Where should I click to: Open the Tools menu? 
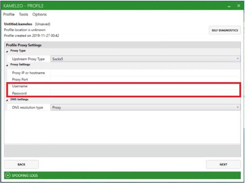23,14
